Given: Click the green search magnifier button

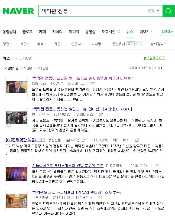Looking at the screenshot, I should (169, 11).
